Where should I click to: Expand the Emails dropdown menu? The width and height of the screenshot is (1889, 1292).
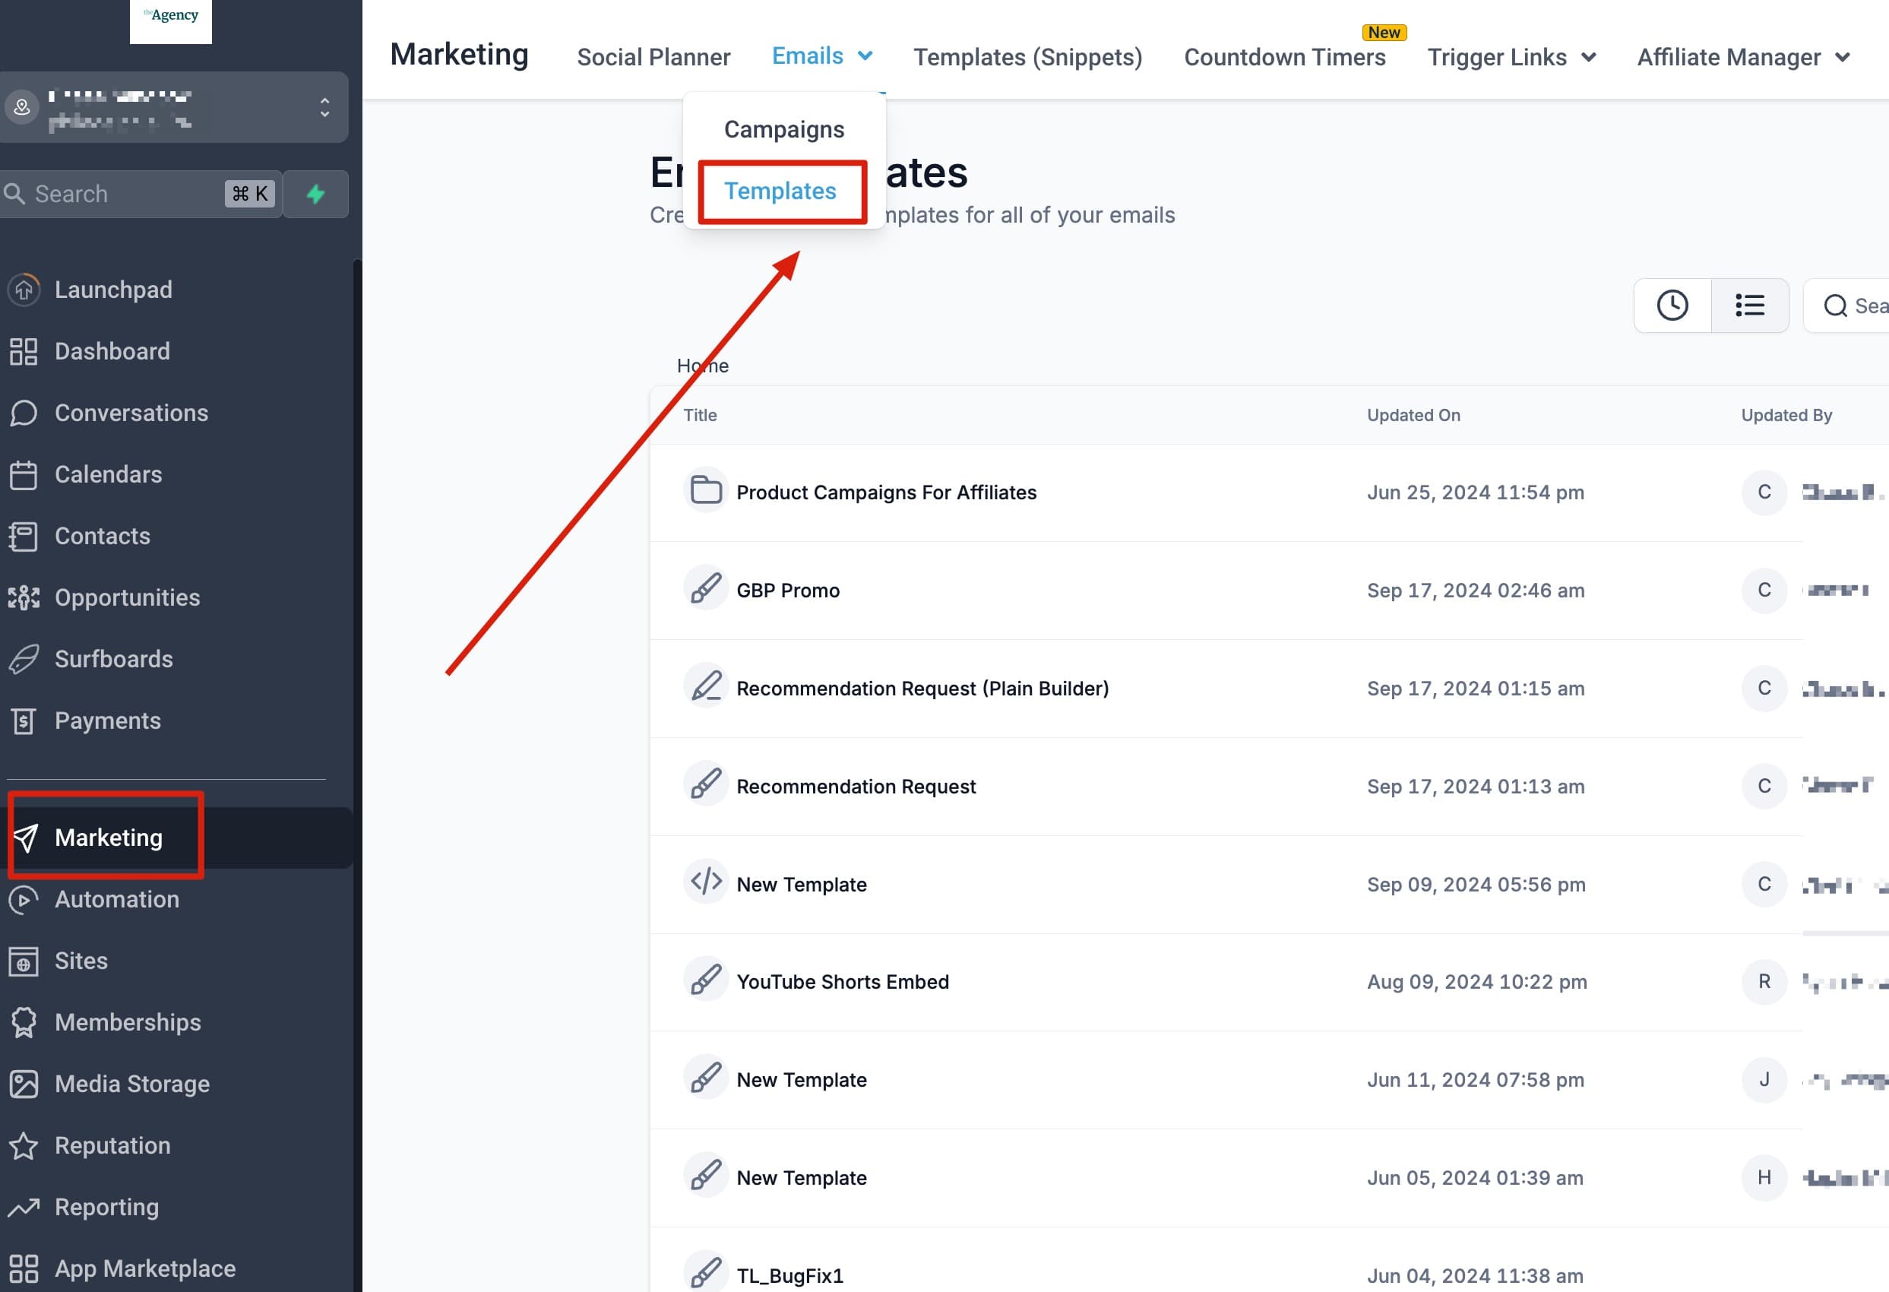pyautogui.click(x=821, y=55)
